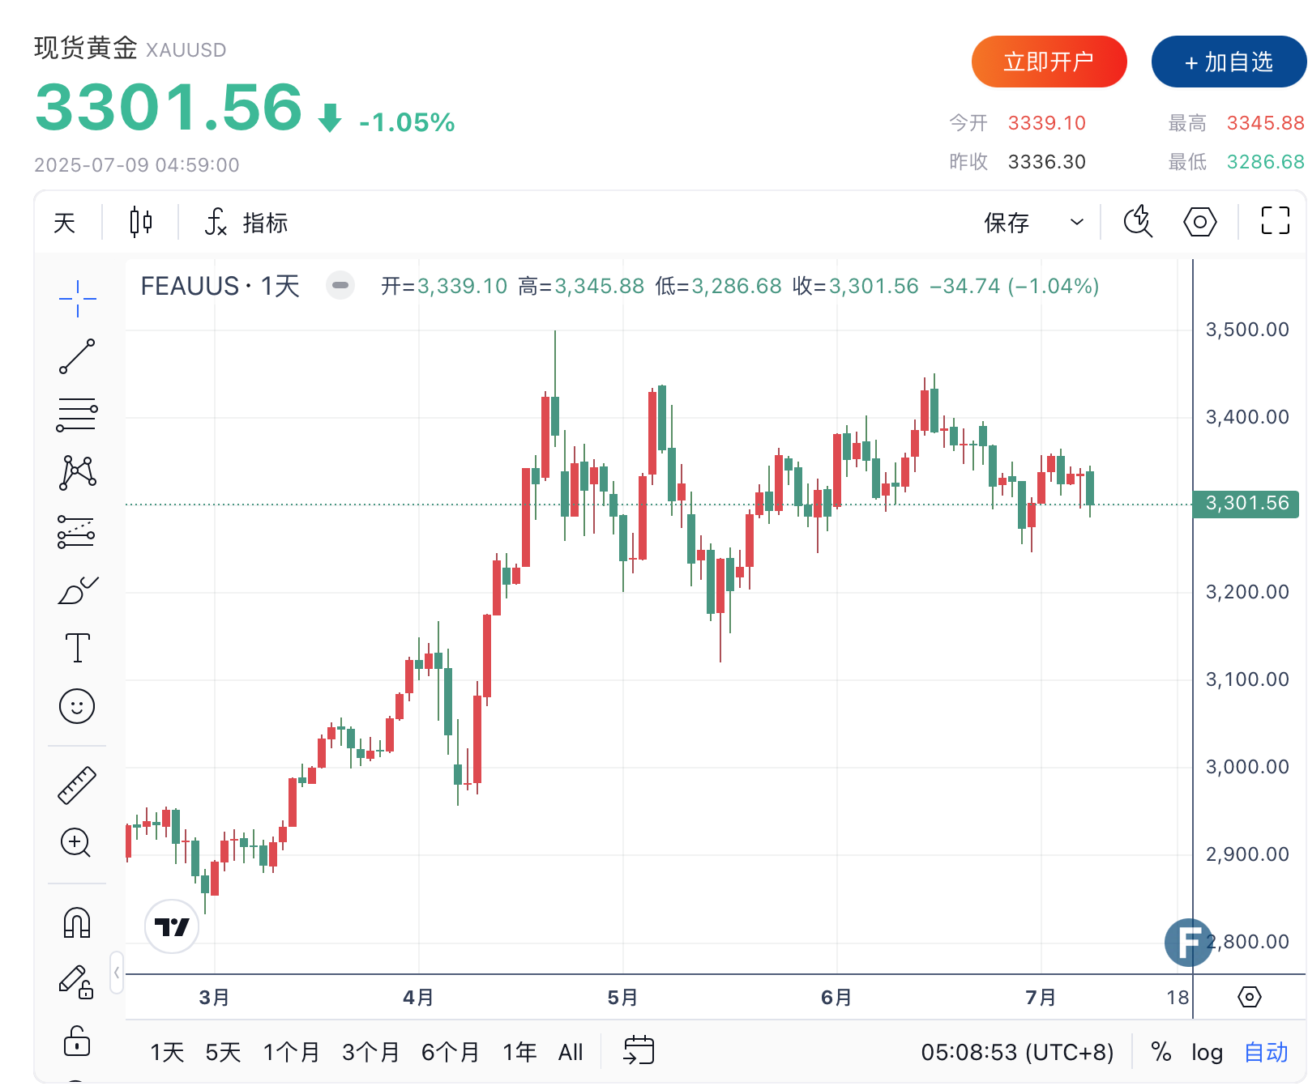Open the 天 interval selector
The image size is (1308, 1090).
[64, 221]
